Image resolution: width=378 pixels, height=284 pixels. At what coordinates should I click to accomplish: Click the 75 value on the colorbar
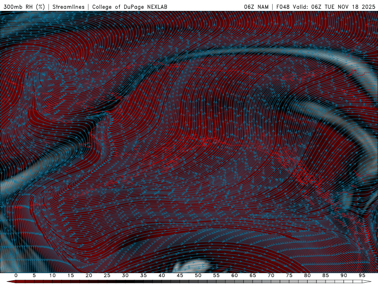(x=289, y=275)
